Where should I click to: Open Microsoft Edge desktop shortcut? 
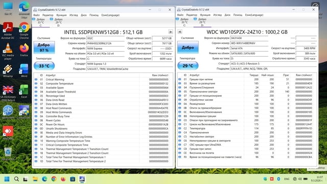[x=24, y=10]
